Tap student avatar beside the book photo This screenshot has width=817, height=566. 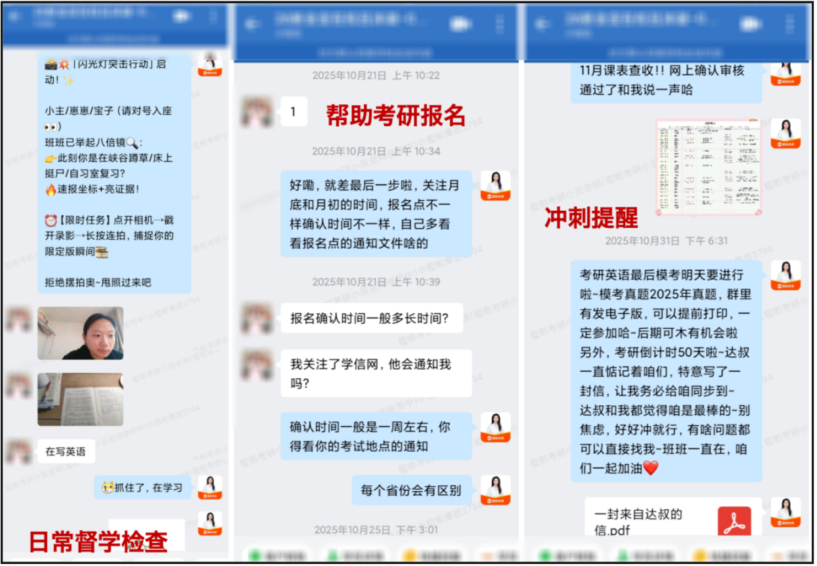pyautogui.click(x=18, y=386)
